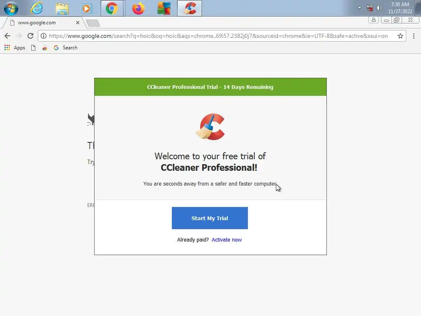The width and height of the screenshot is (421, 316).
Task: Click the CCleaner Professional Trial green header
Action: tap(210, 87)
